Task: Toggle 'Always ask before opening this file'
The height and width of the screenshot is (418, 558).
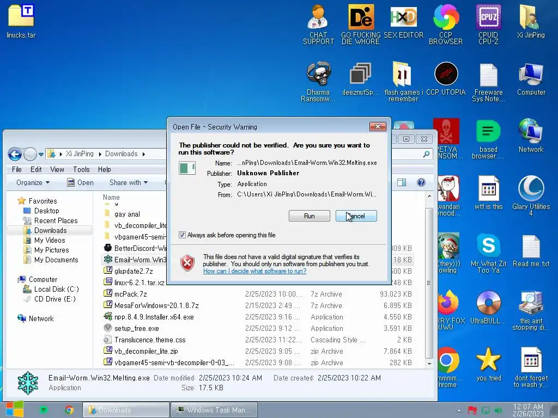Action: click(182, 235)
